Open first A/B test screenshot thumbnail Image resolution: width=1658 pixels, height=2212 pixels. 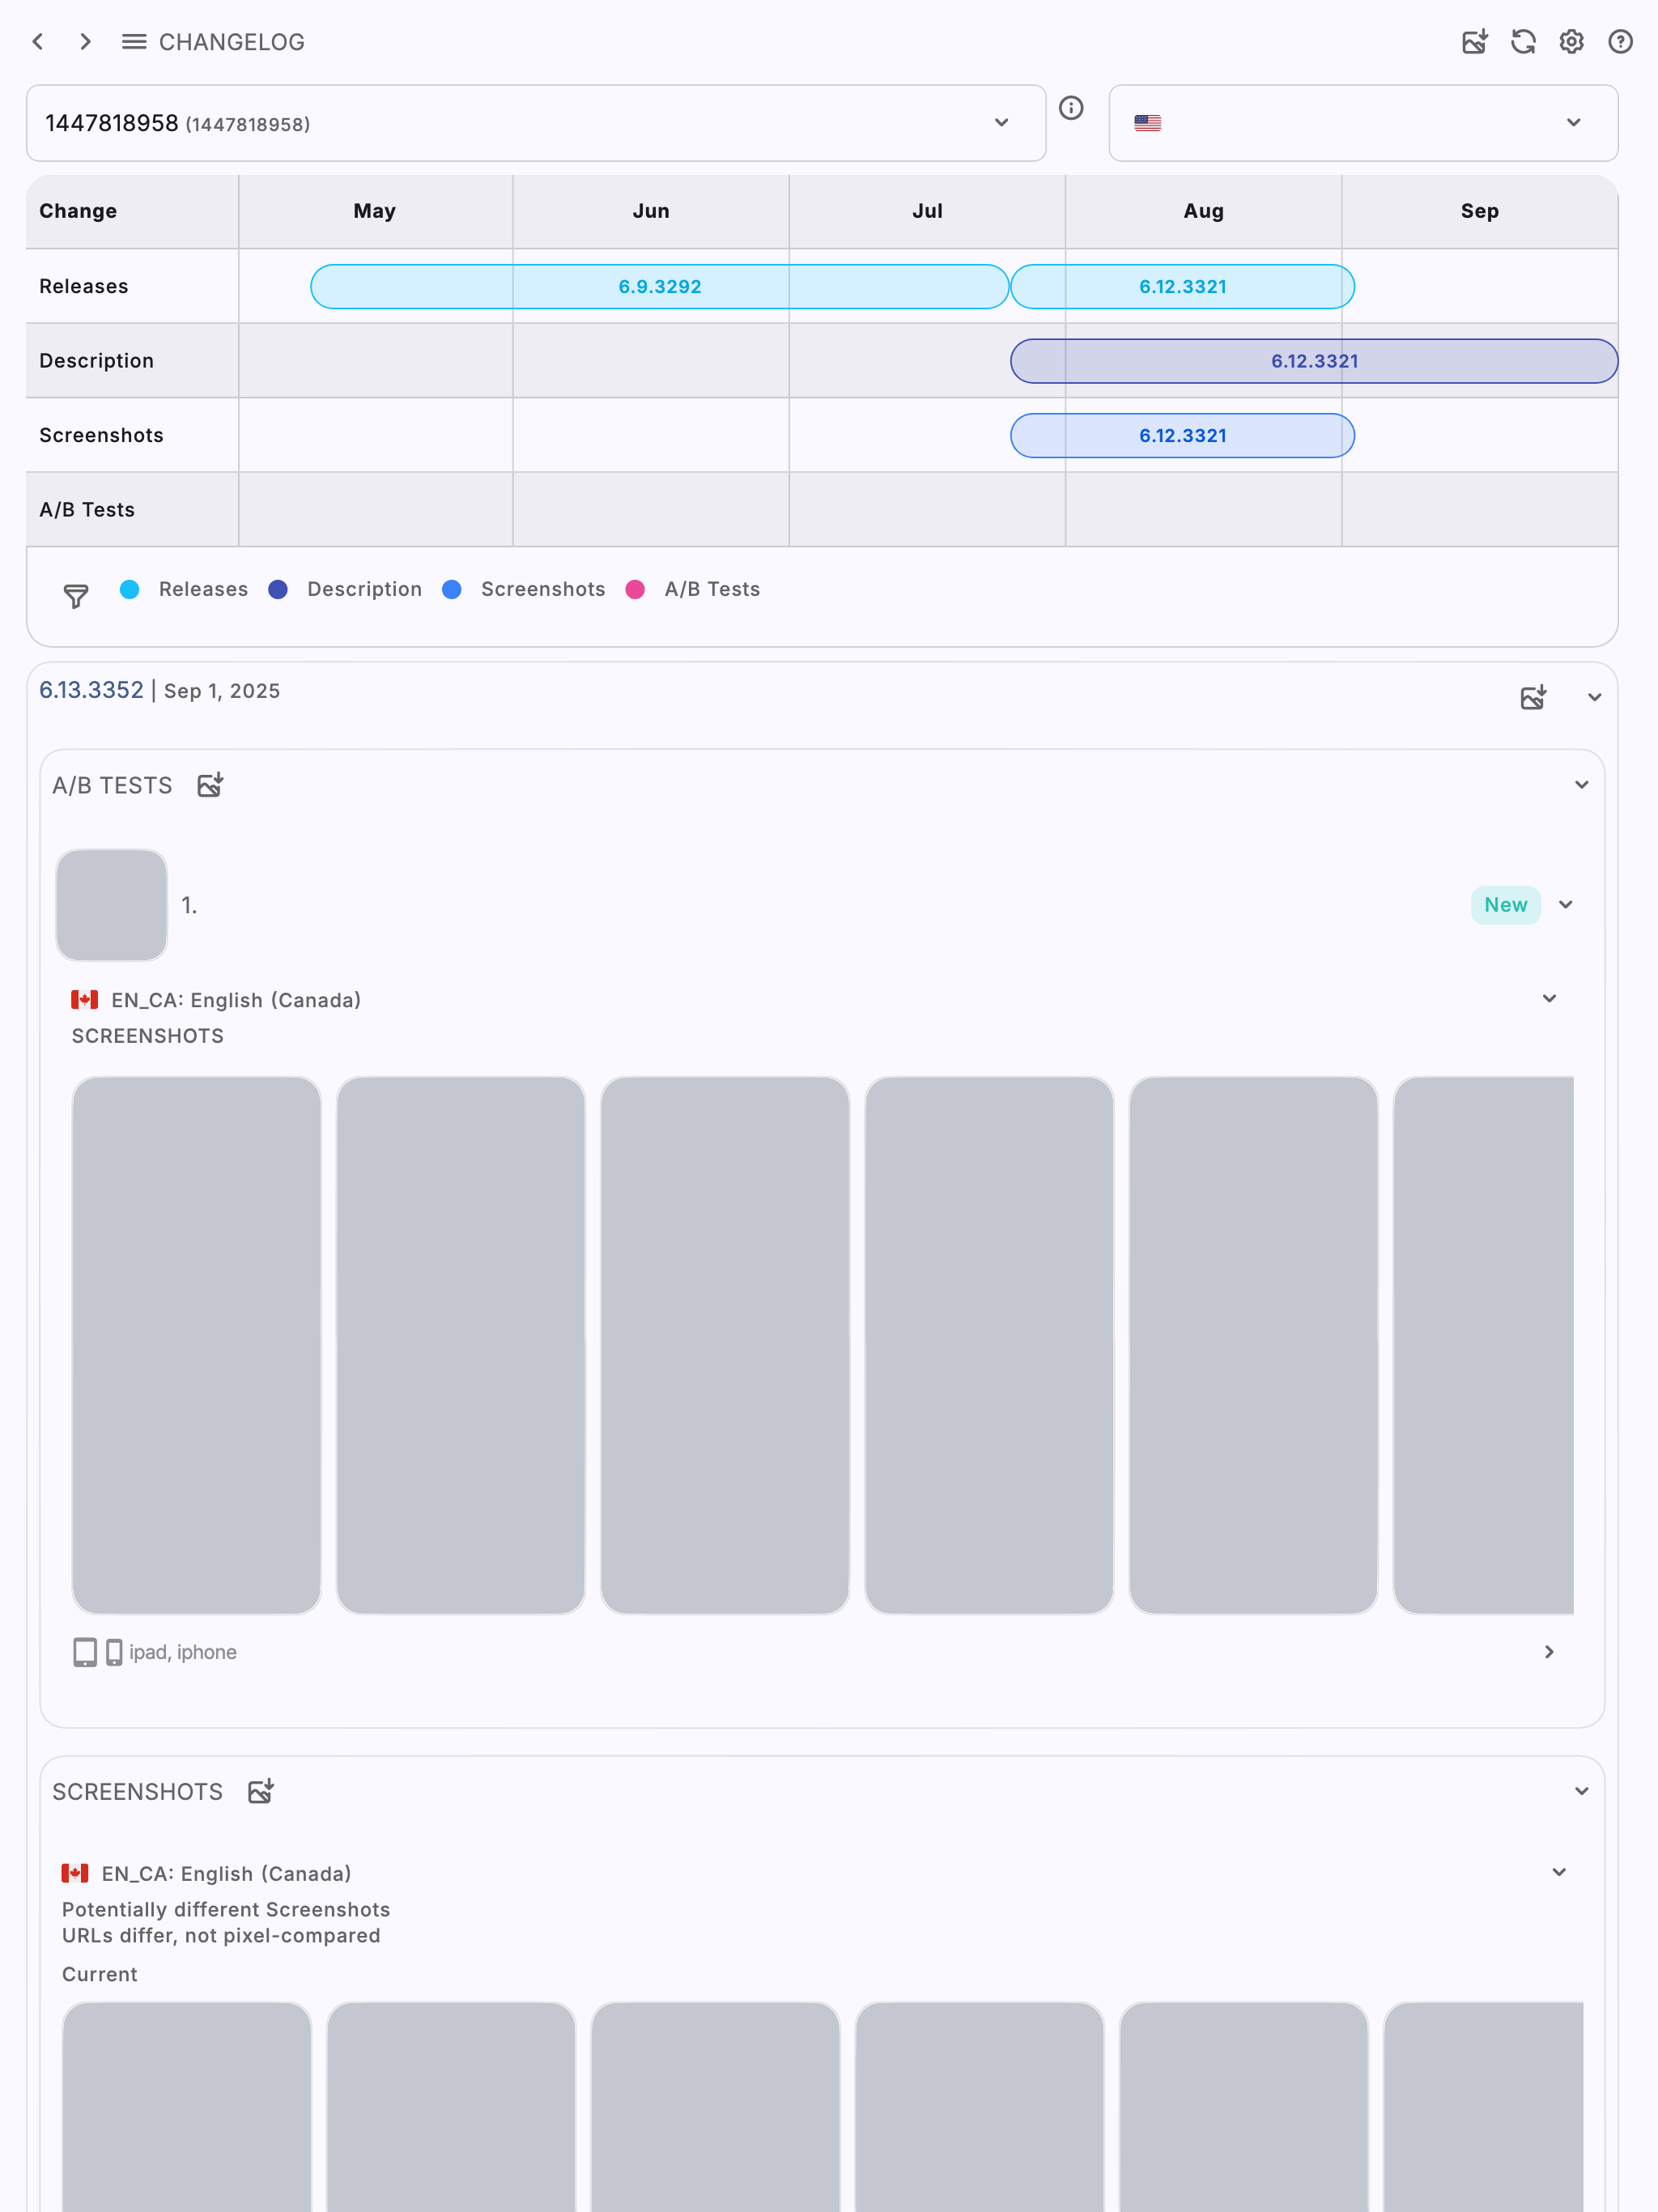pos(197,1345)
